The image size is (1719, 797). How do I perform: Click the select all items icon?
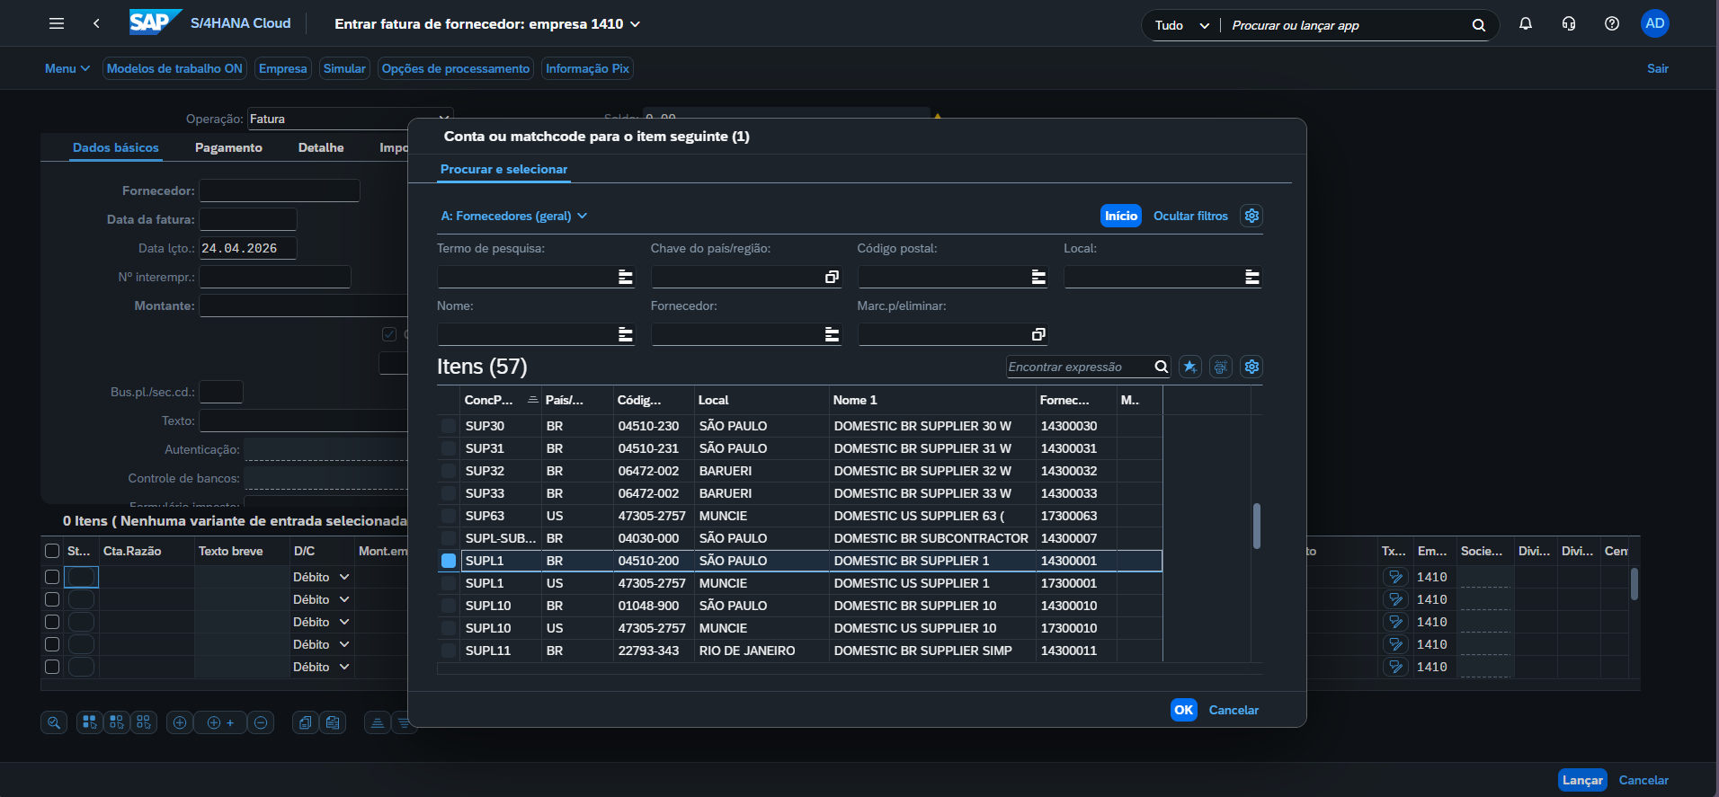coord(89,722)
